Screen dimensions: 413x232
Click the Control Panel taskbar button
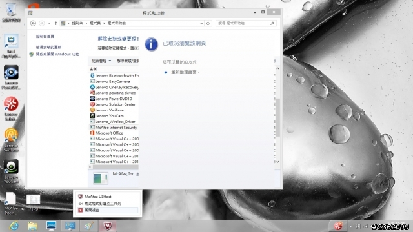(70, 226)
